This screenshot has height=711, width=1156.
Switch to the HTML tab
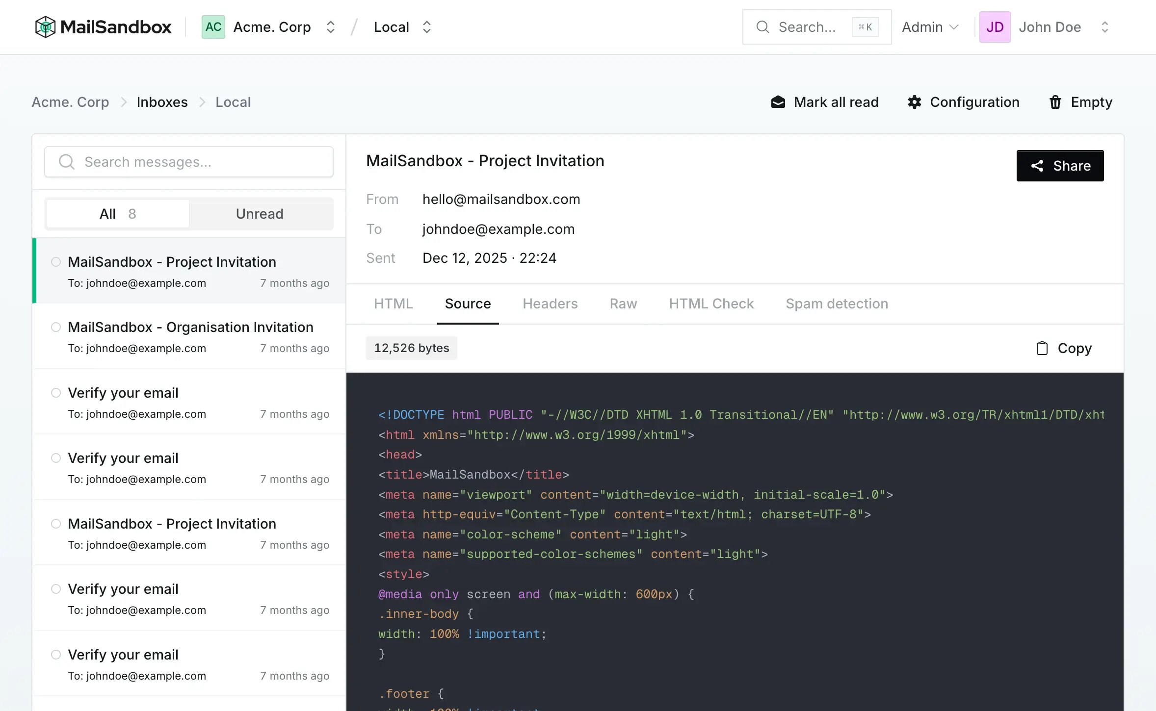pos(394,304)
